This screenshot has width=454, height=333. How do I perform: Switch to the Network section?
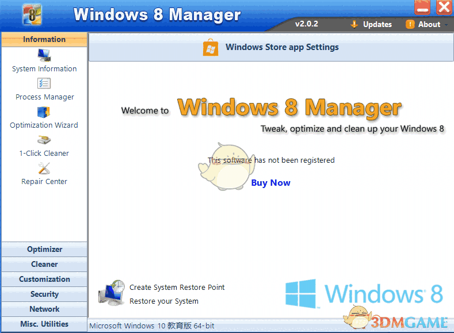[x=44, y=309]
